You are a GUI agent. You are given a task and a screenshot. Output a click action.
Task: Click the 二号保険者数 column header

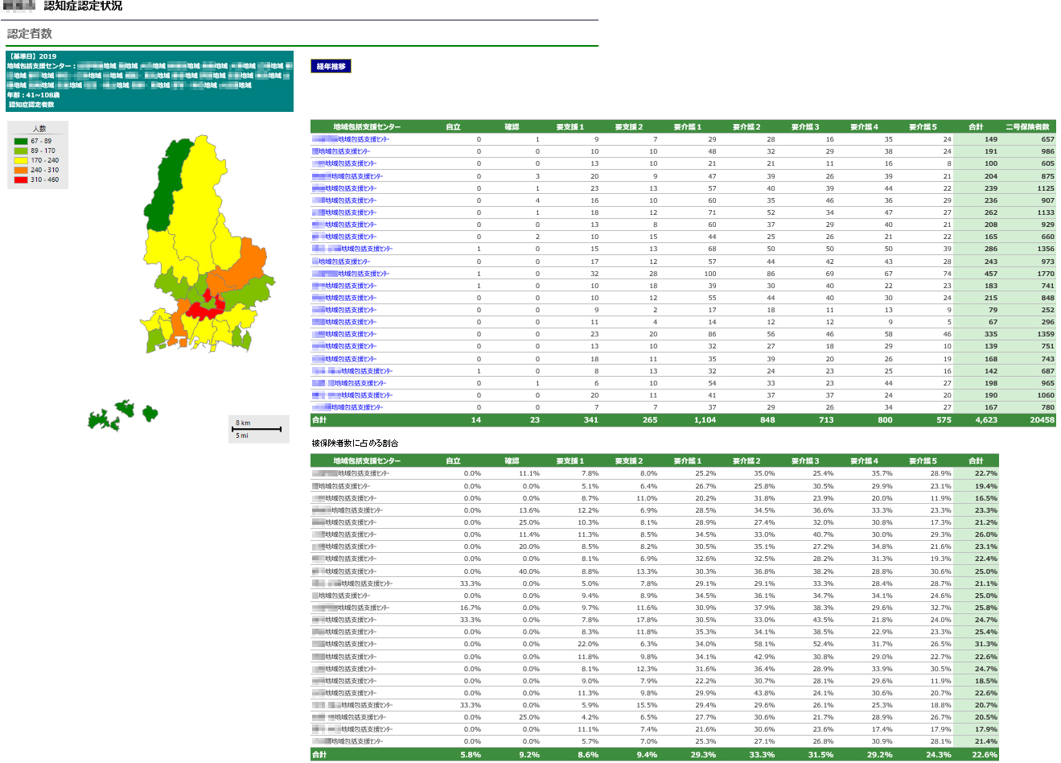(x=1027, y=126)
